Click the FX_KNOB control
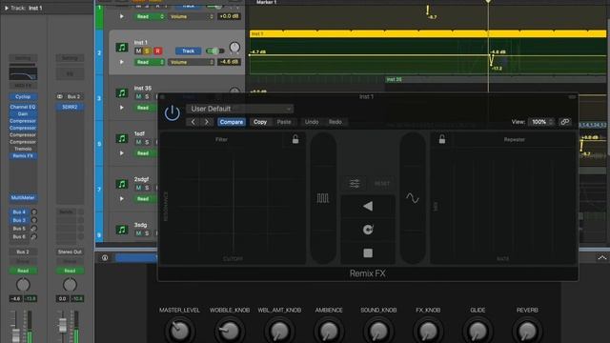610x343 pixels. tap(428, 331)
